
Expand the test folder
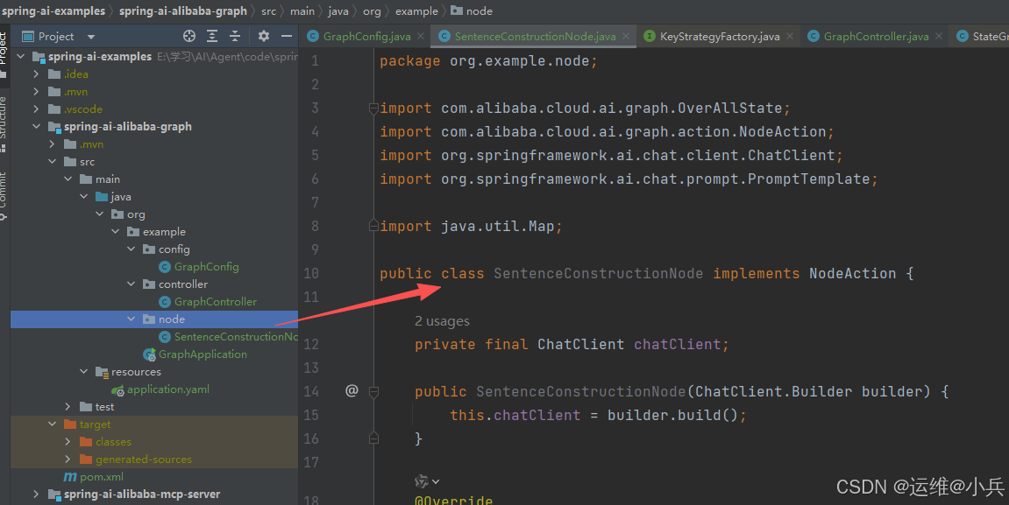coord(68,407)
